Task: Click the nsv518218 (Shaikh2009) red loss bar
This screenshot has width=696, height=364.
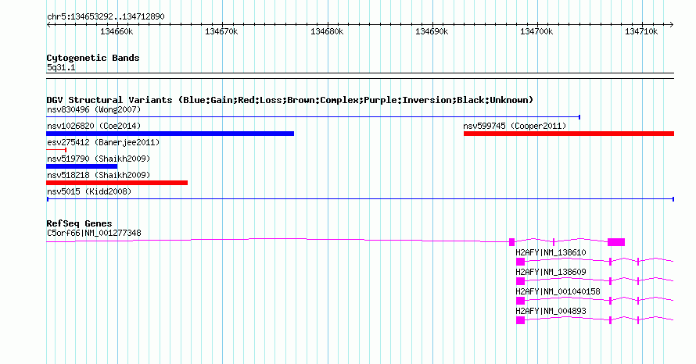Action: [117, 183]
